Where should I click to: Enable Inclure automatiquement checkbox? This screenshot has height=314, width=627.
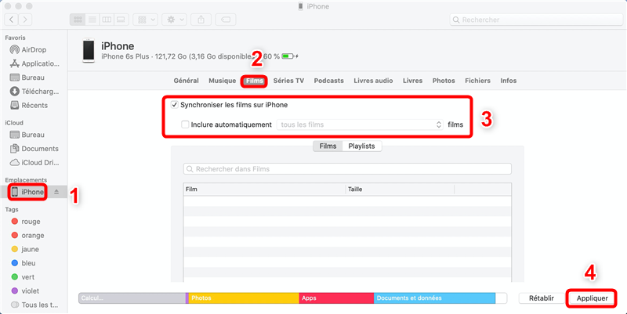tap(185, 125)
